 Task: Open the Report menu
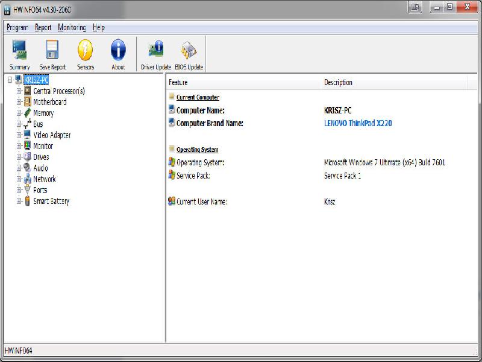43,27
